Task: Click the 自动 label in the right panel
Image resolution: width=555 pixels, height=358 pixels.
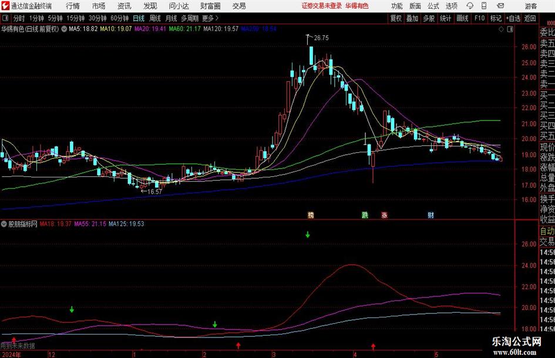Action: click(x=547, y=231)
